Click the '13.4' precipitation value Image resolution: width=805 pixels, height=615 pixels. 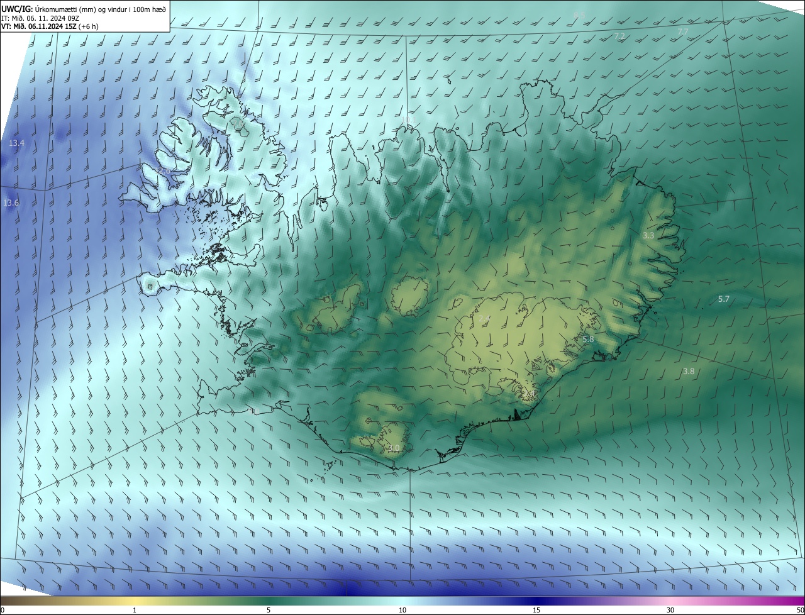click(x=16, y=143)
